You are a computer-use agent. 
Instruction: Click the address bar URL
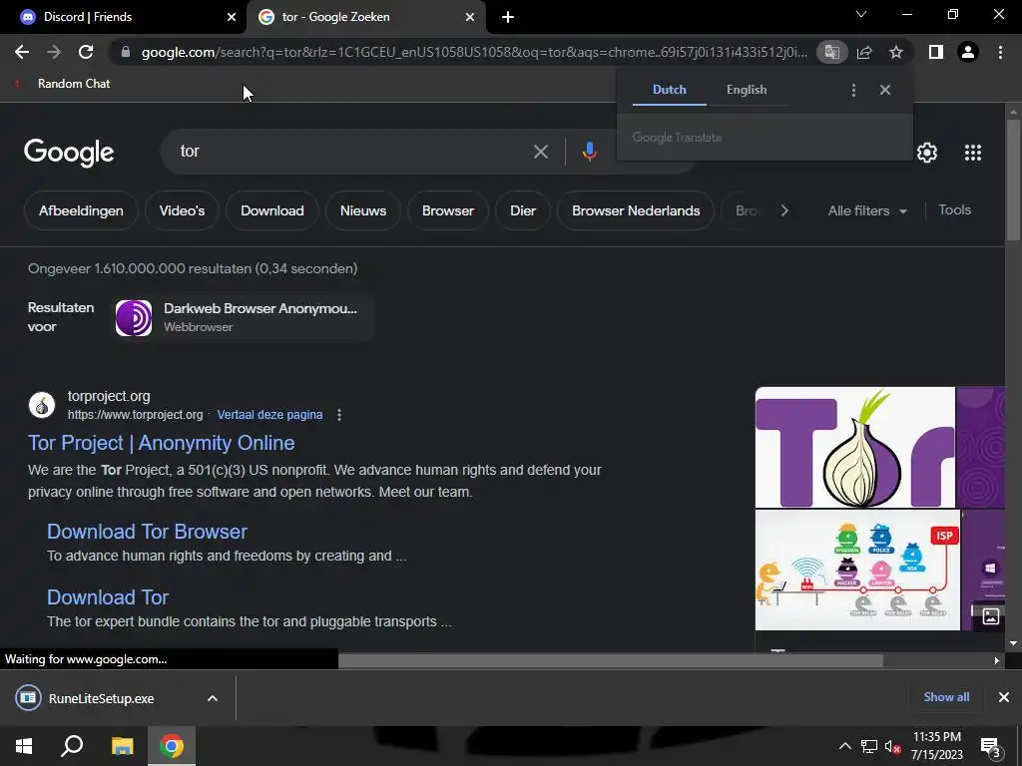[474, 52]
